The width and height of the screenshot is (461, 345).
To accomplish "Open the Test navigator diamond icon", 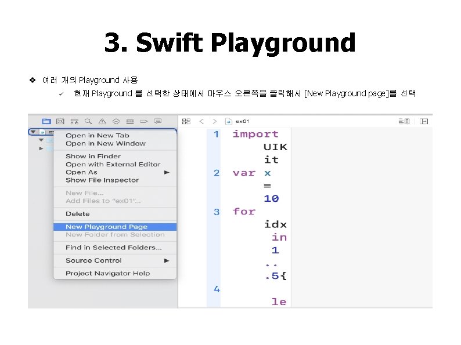I will (116, 121).
